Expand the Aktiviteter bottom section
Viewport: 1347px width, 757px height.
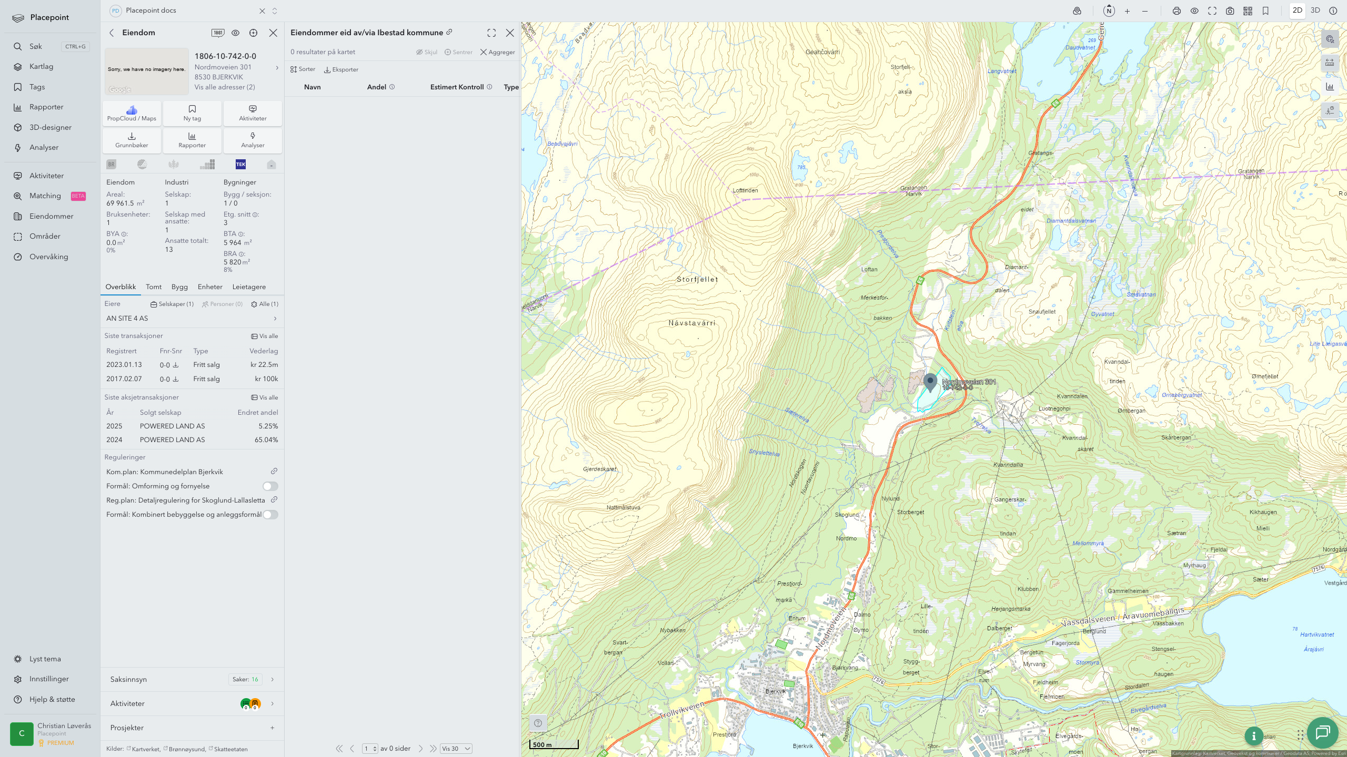(192, 703)
